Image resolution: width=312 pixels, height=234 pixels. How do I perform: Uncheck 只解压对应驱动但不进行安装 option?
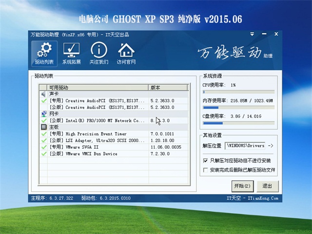[x=205, y=160]
